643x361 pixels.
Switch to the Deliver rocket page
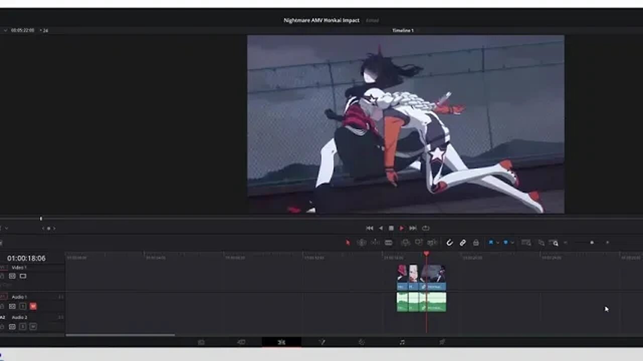click(442, 342)
